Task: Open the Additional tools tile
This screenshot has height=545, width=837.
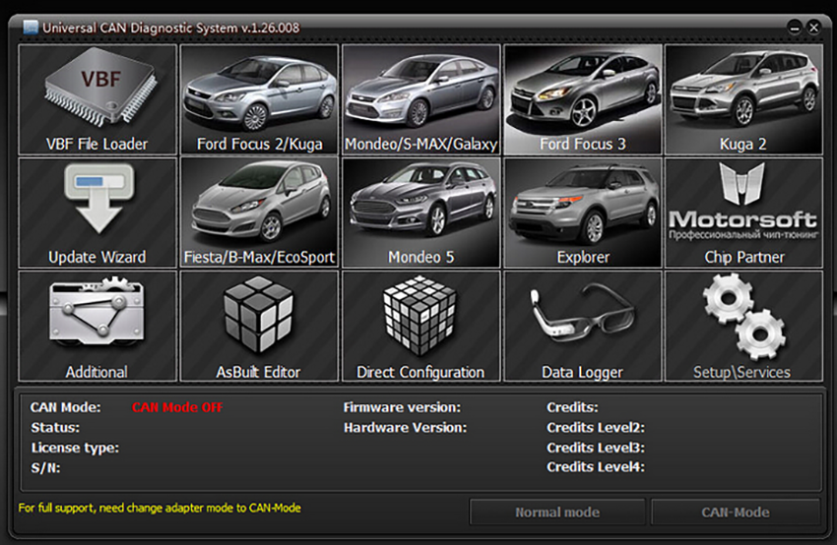Action: point(97,327)
